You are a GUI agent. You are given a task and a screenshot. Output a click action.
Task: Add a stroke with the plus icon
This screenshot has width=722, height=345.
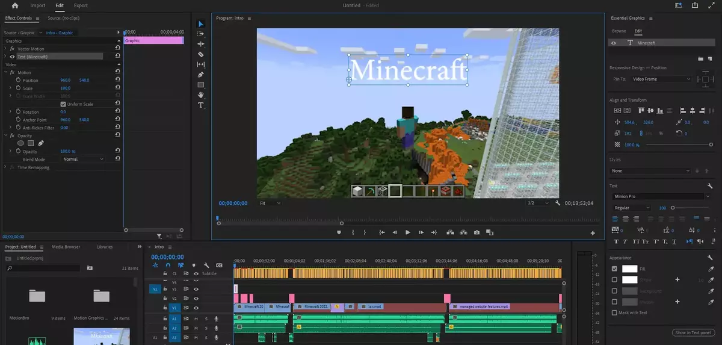click(x=677, y=280)
